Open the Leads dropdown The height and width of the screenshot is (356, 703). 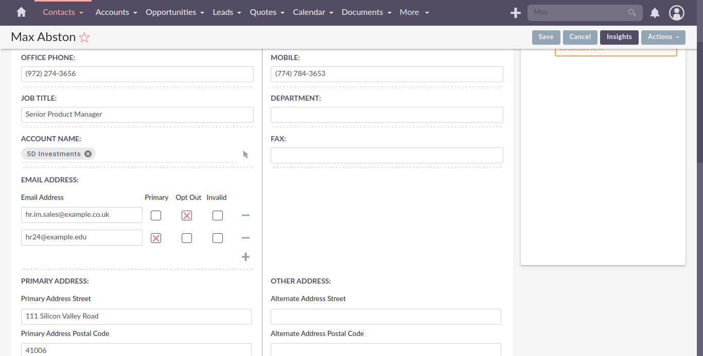(x=227, y=12)
